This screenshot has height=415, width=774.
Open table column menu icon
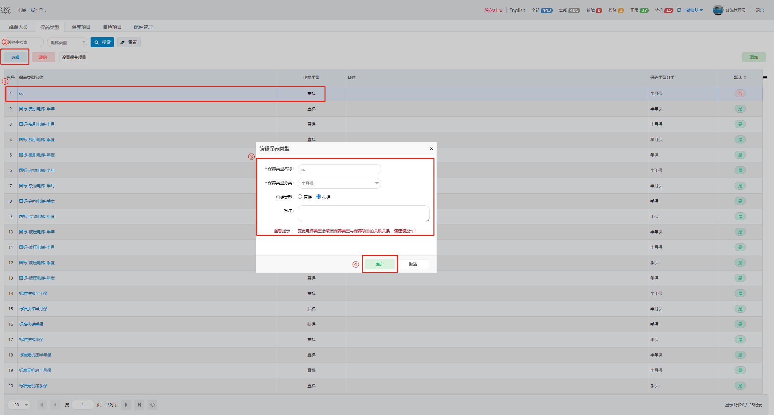[765, 78]
